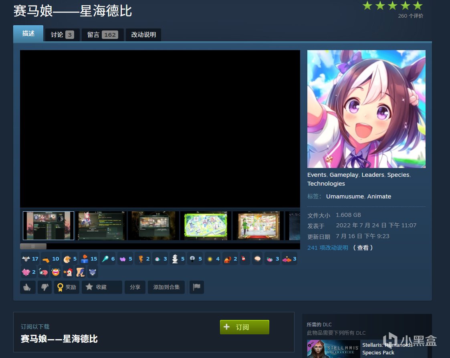Image resolution: width=450 pixels, height=358 pixels.
Task: Select the first screenshot thumbnail
Action: click(x=48, y=226)
